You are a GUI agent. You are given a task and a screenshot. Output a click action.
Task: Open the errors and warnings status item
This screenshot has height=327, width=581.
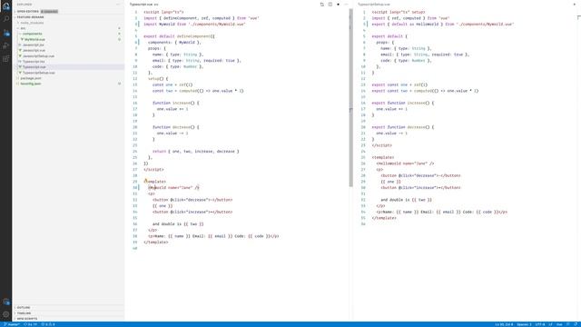tap(48, 324)
